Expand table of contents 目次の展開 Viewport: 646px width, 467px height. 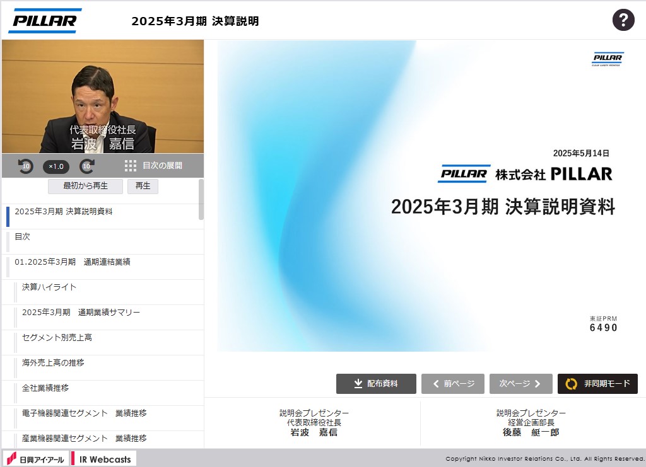coord(153,165)
